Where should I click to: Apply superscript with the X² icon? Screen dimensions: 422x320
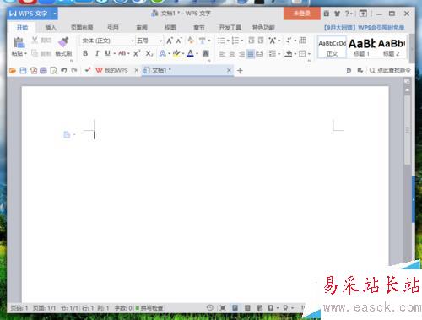(x=137, y=53)
